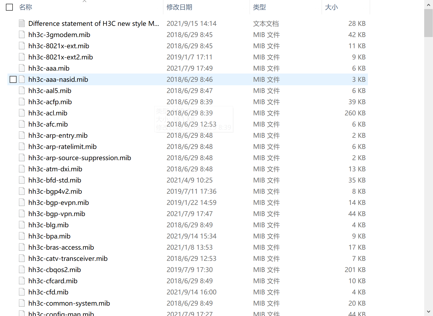Image resolution: width=433 pixels, height=316 pixels.
Task: Click the 260 KB size value
Action: (355, 113)
